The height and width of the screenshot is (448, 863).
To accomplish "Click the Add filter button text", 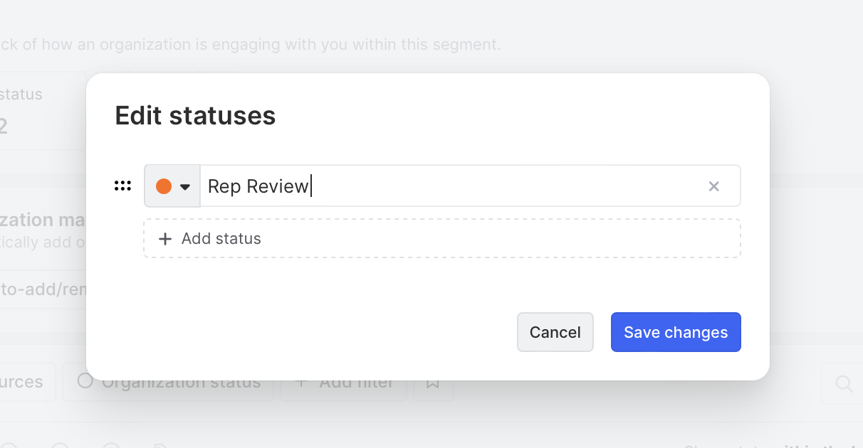I will [356, 383].
